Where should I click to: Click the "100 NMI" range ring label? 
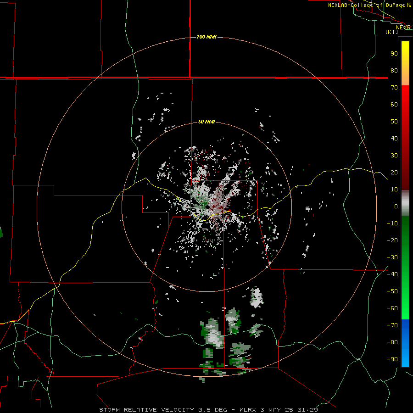coord(206,37)
